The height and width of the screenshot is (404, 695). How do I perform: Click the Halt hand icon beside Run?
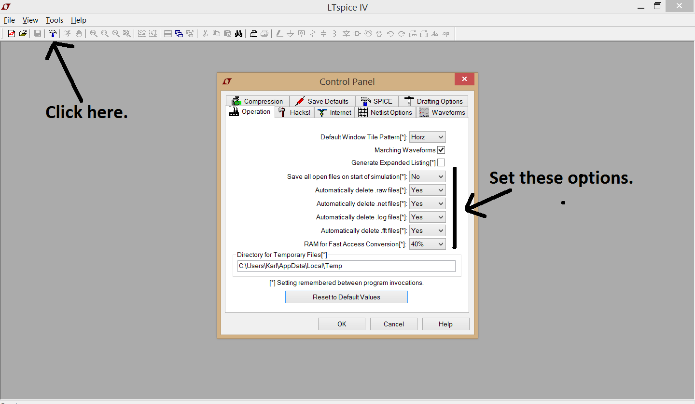coord(78,33)
